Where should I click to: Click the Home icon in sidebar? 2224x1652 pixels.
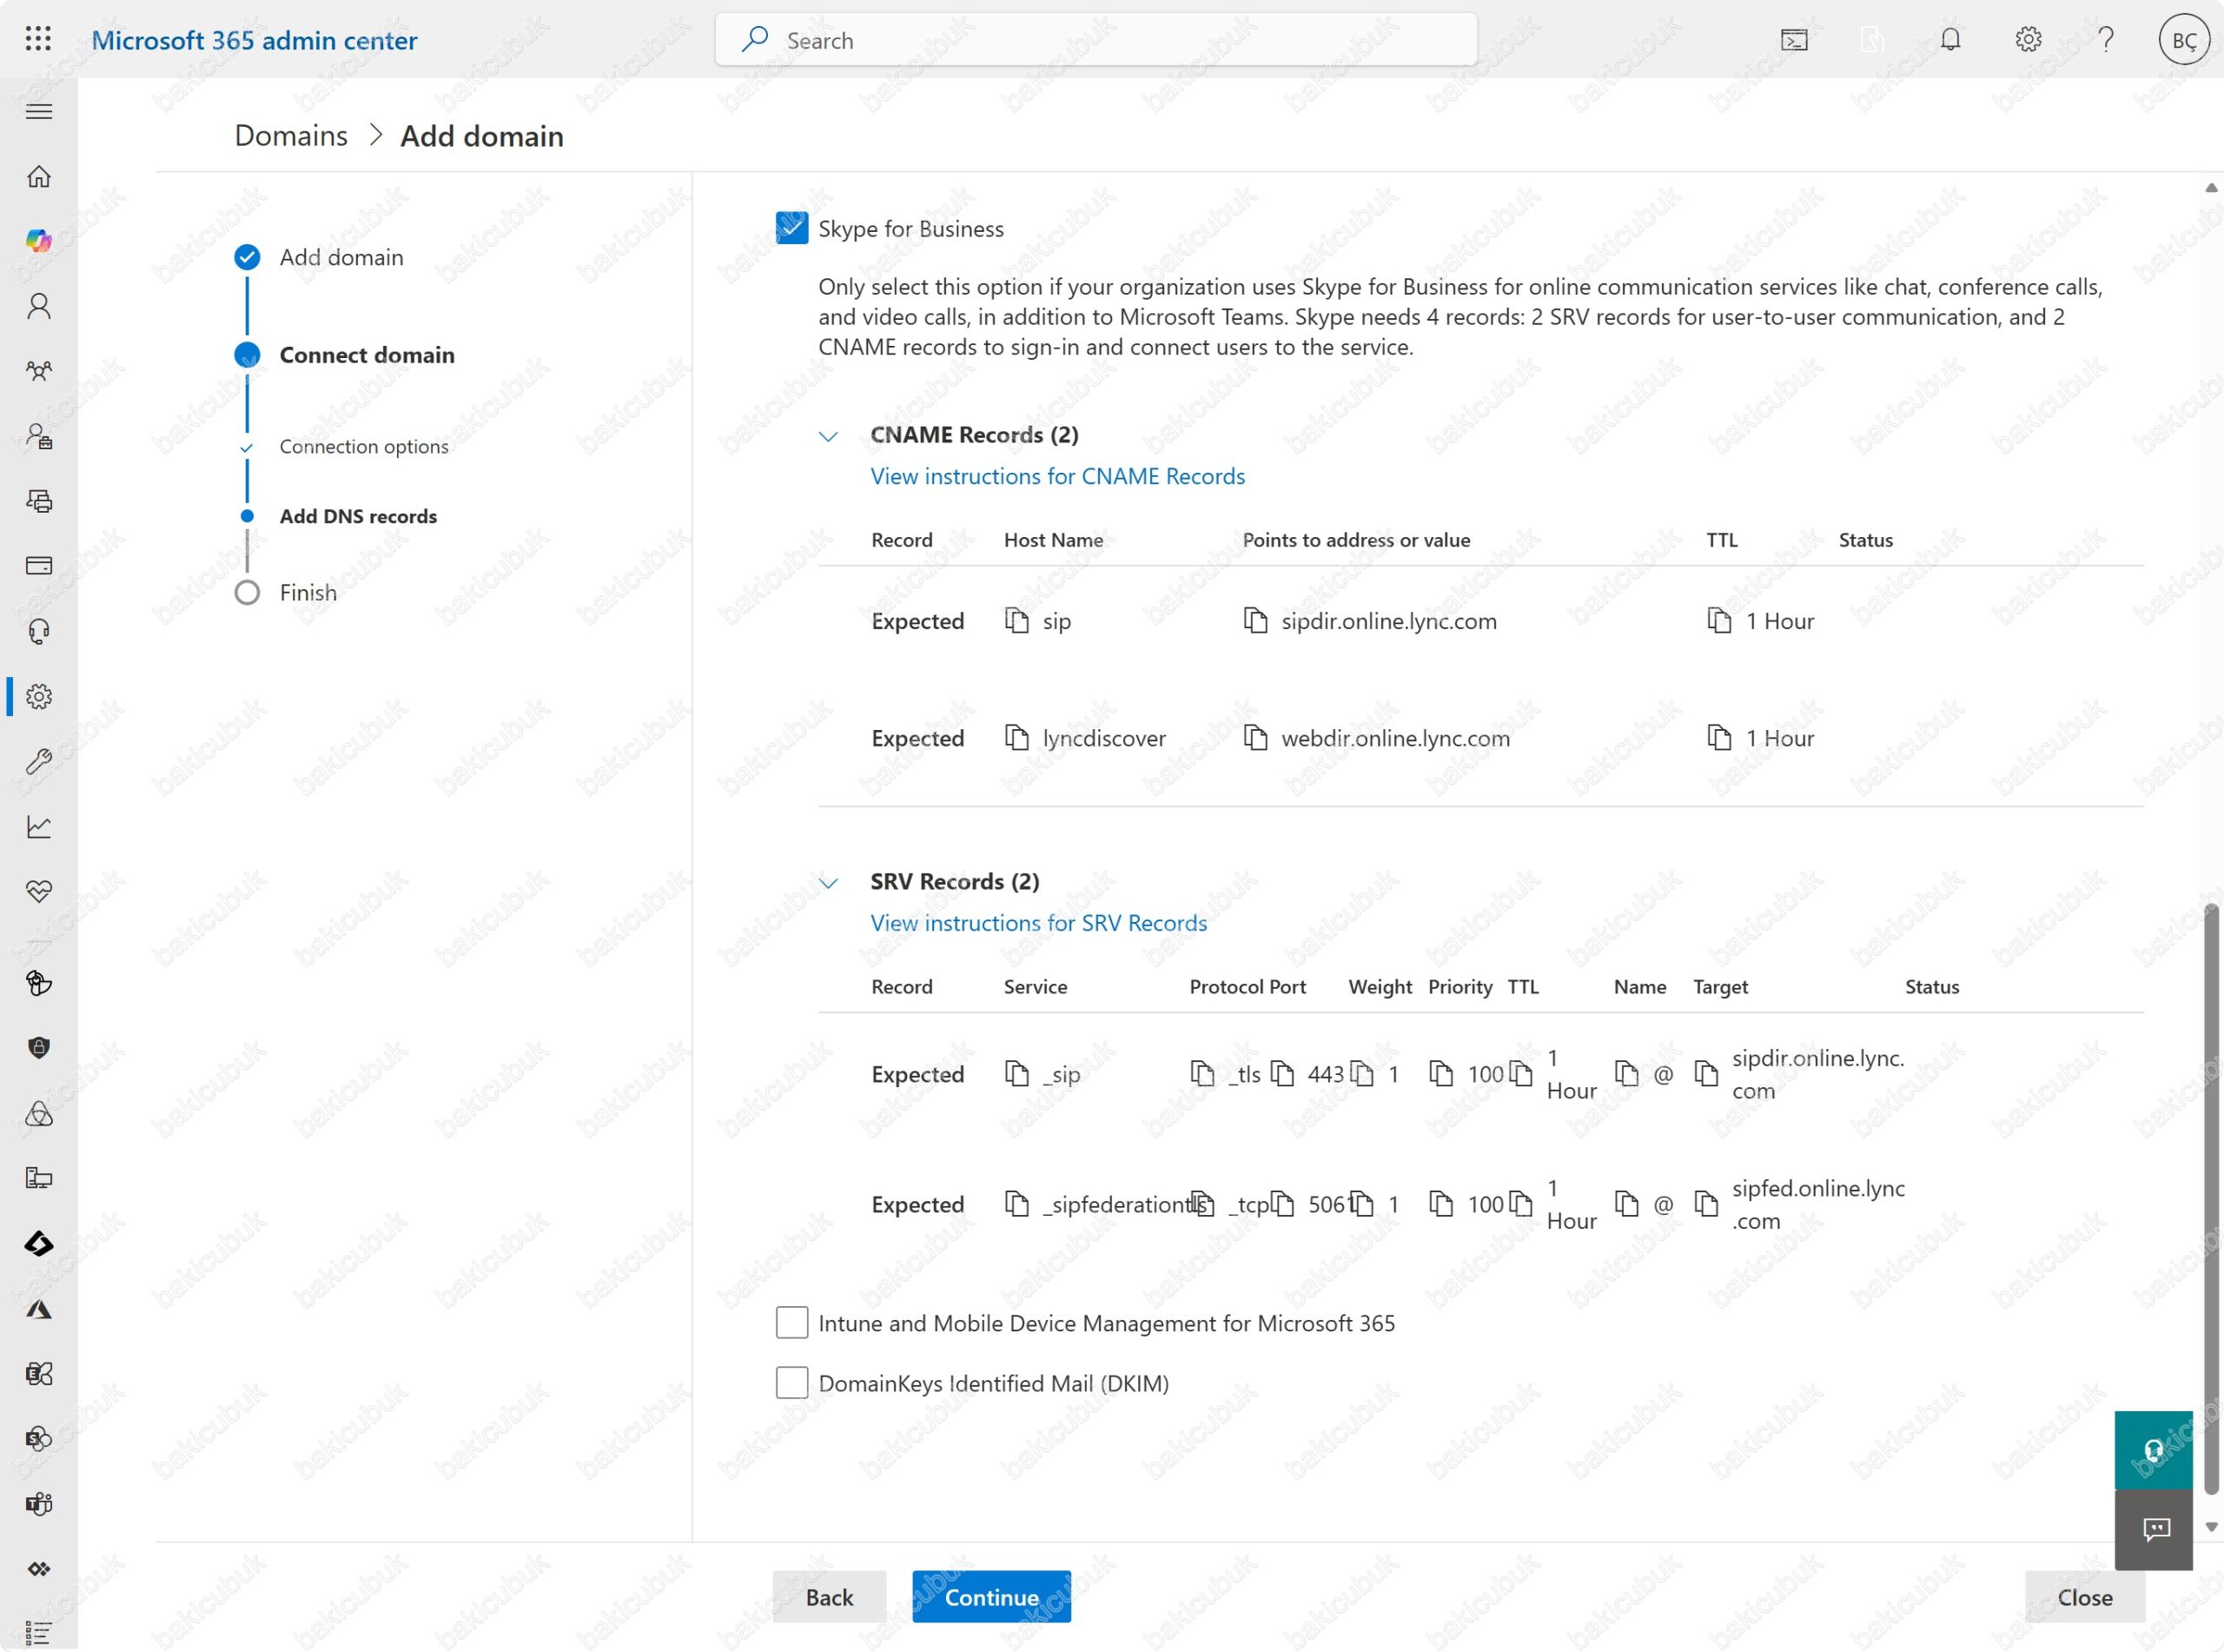pyautogui.click(x=39, y=177)
